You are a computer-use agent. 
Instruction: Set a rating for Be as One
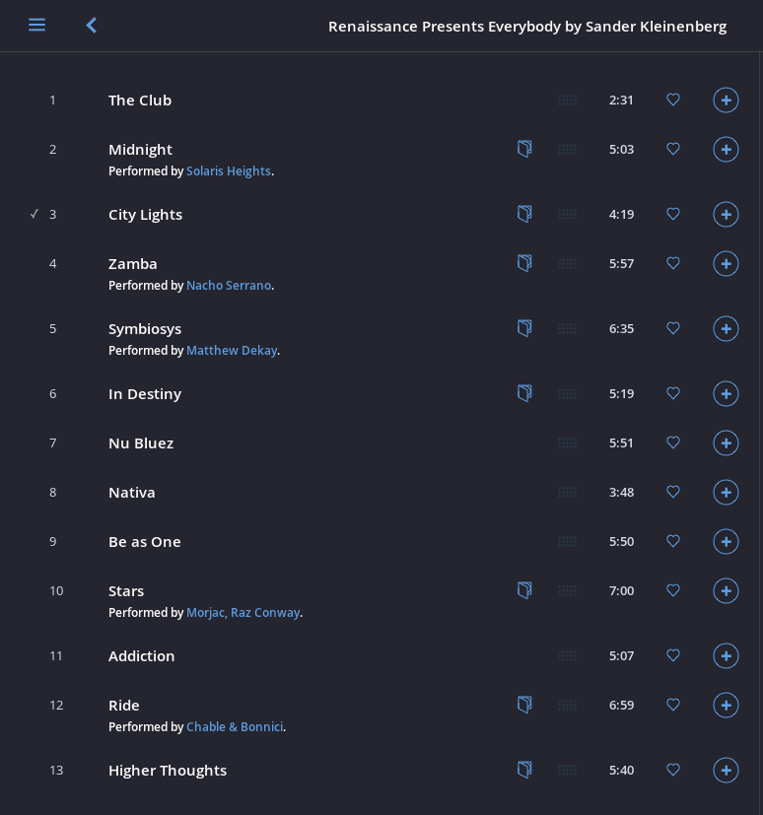567,542
